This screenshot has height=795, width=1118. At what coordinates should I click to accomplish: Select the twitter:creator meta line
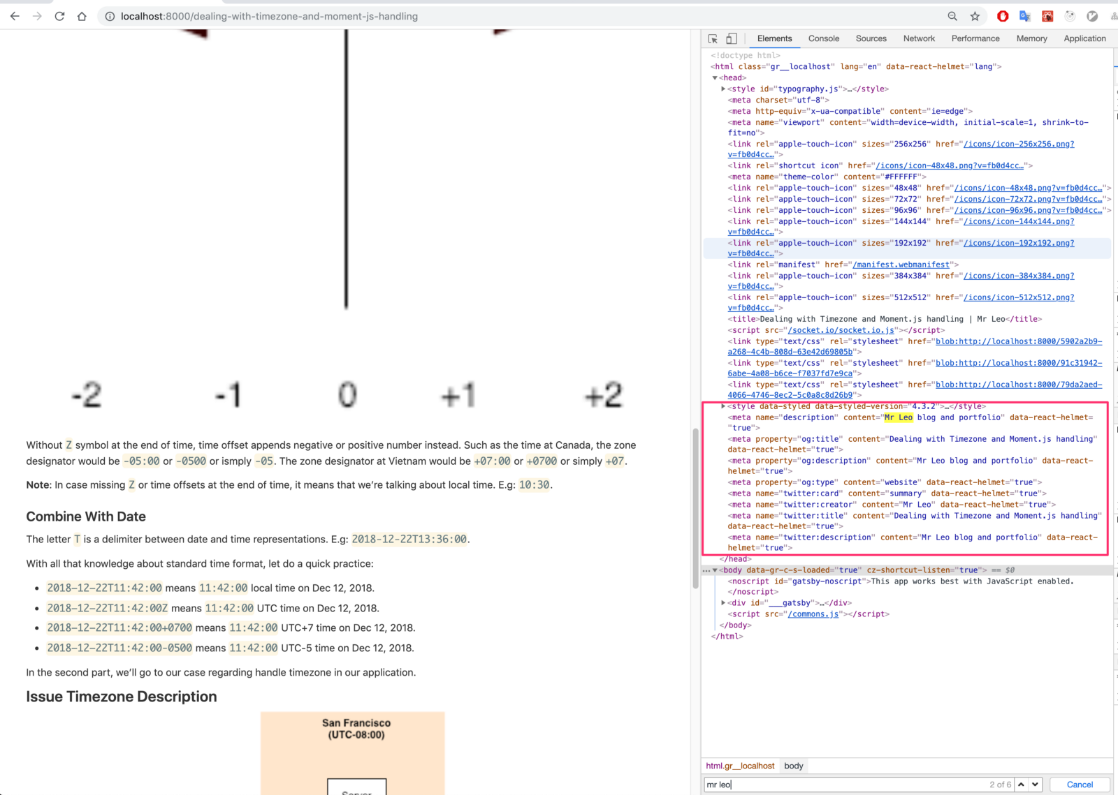[892, 505]
